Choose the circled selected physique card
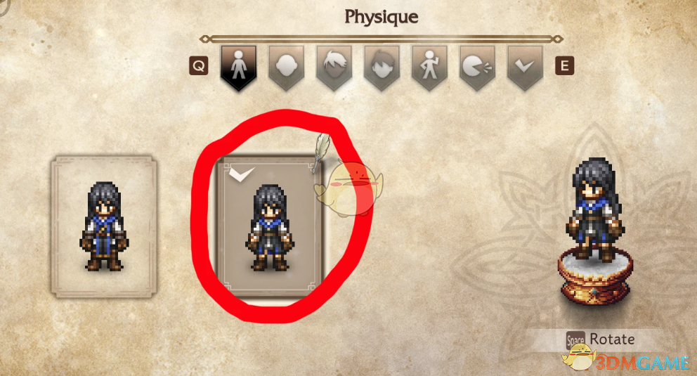 click(x=270, y=227)
